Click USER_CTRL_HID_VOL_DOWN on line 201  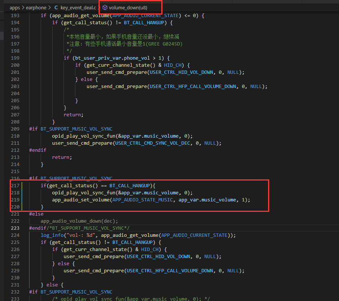pyautogui.click(x=181, y=72)
